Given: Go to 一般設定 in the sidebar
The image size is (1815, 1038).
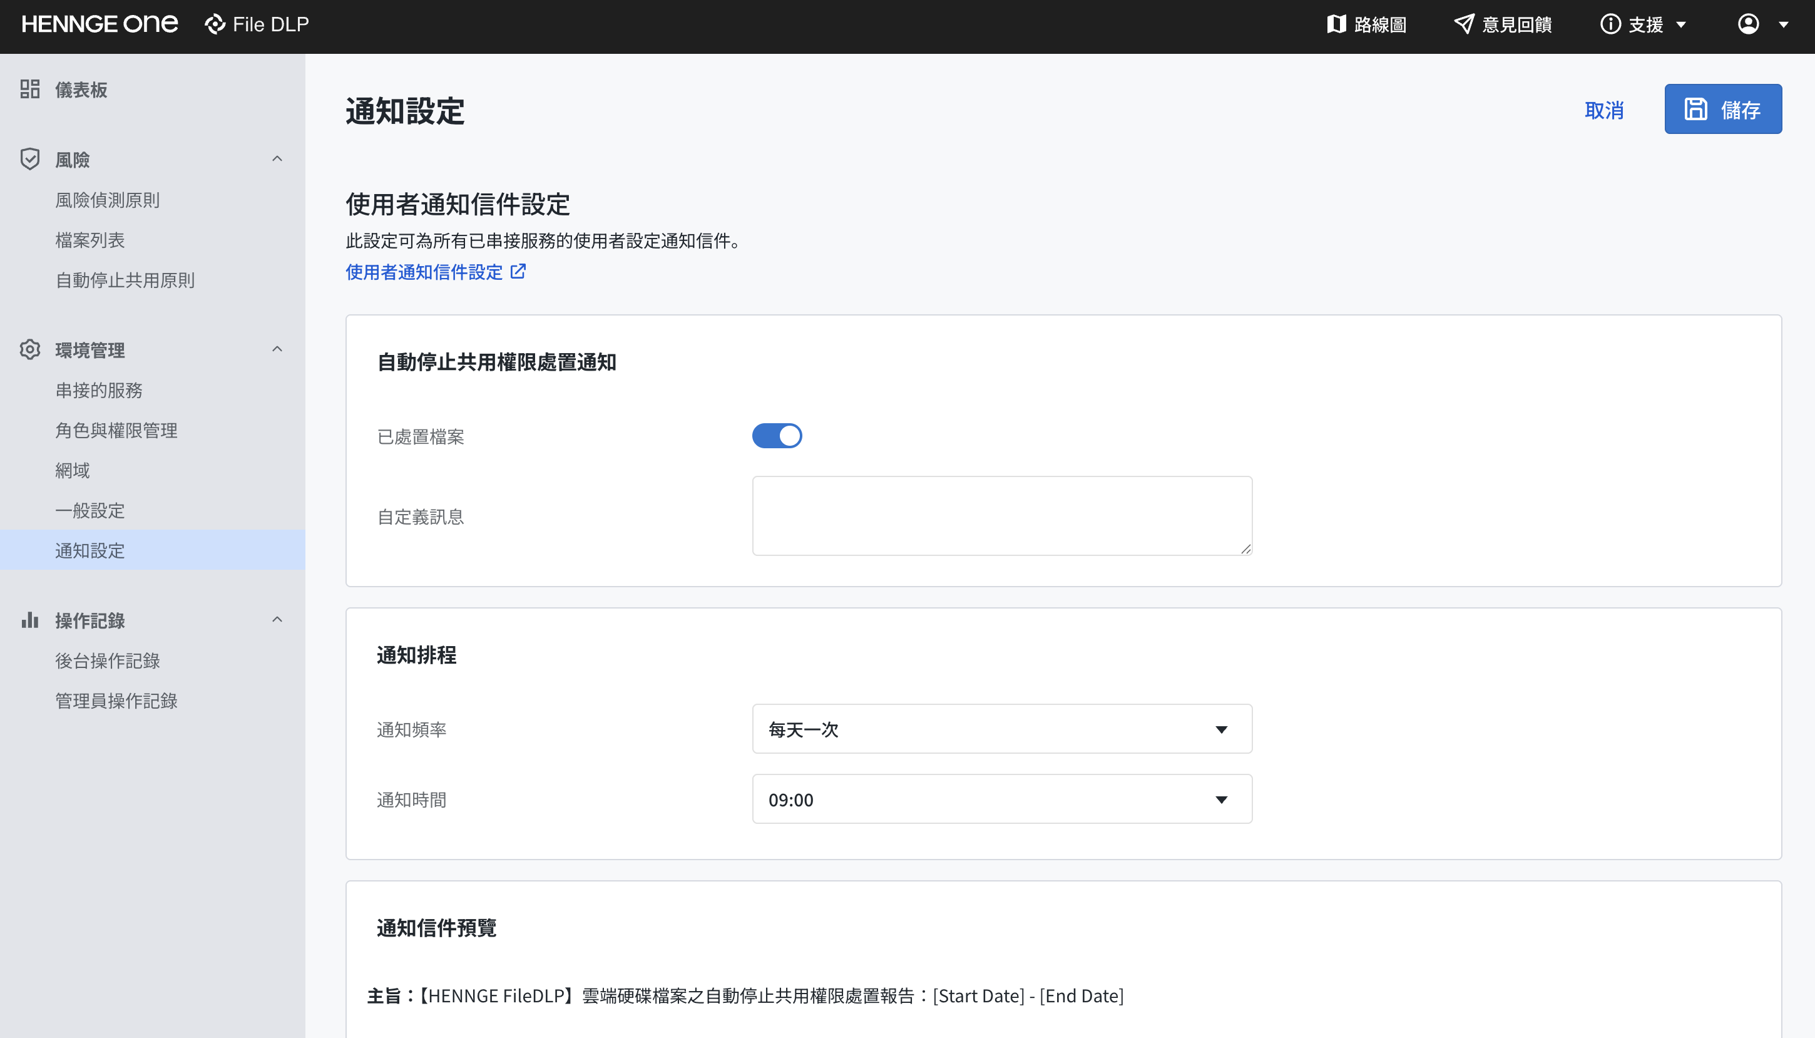Looking at the screenshot, I should coord(89,510).
